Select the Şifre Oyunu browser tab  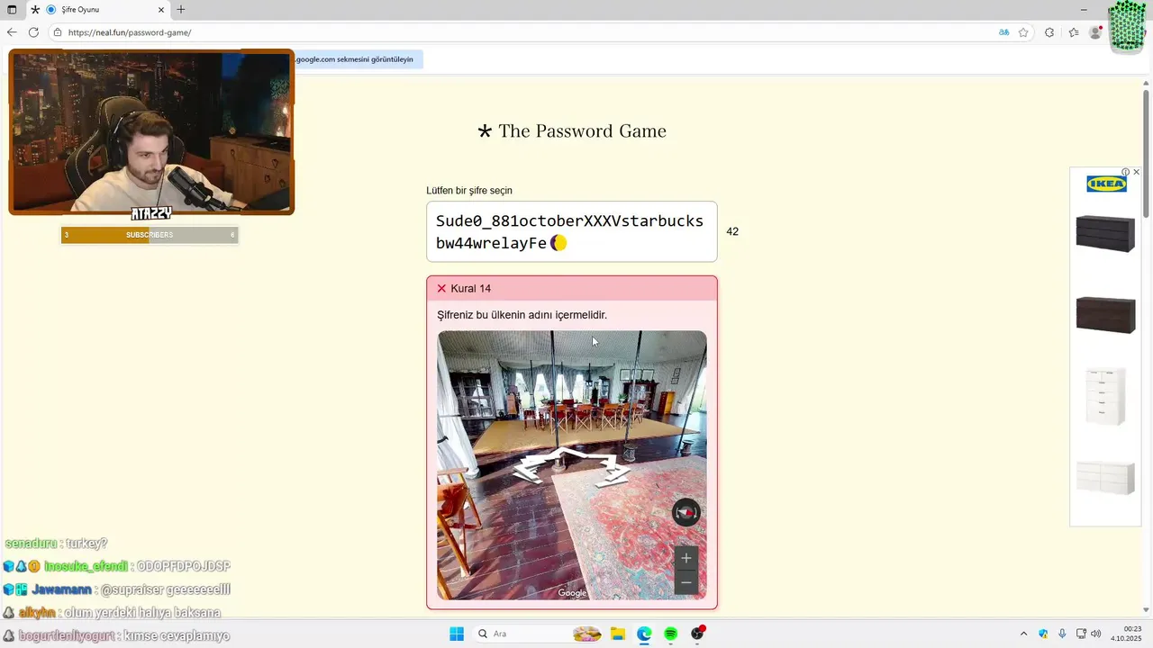coord(97,10)
